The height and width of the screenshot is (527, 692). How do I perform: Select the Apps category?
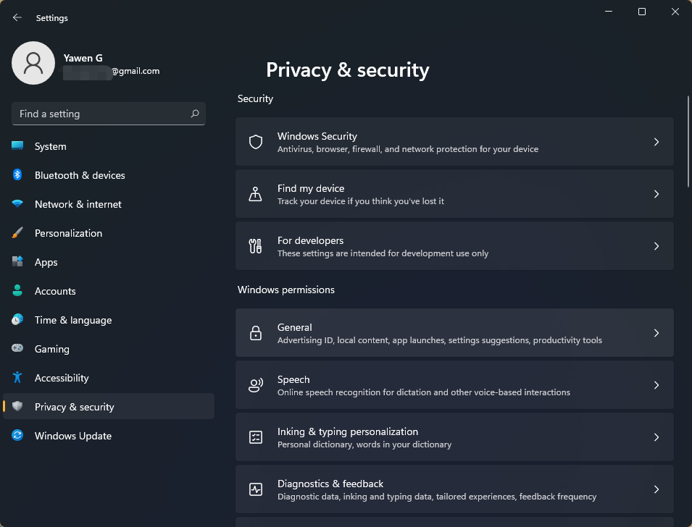coord(109,262)
